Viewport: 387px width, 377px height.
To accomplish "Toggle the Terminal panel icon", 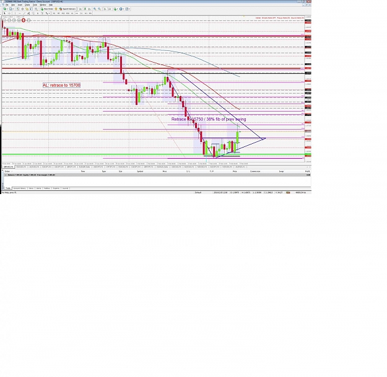I will [x=32, y=9].
